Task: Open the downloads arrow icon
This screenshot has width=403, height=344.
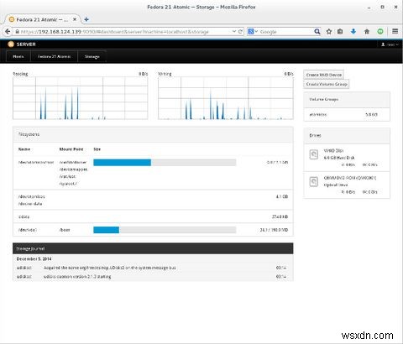Action: [x=353, y=32]
